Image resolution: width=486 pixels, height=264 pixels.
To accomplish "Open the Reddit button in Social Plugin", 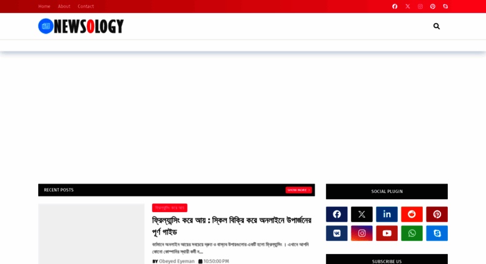I will [x=412, y=214].
